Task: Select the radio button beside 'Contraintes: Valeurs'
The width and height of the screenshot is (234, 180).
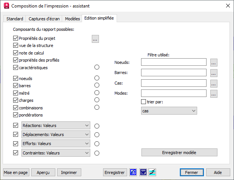Action: 97,153
